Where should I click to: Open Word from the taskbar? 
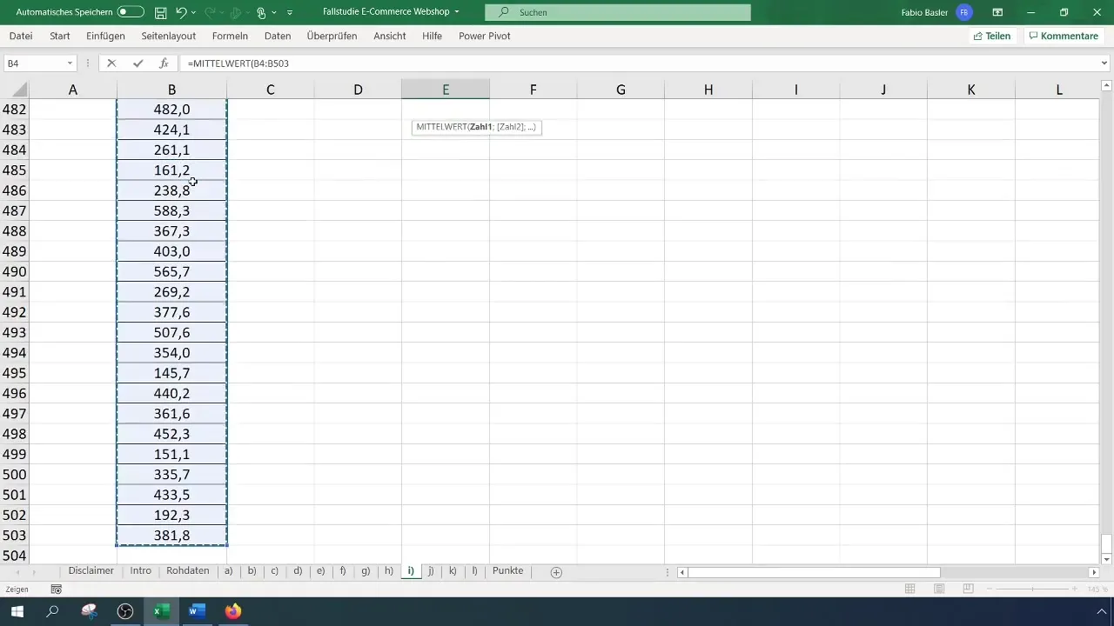tap(196, 611)
